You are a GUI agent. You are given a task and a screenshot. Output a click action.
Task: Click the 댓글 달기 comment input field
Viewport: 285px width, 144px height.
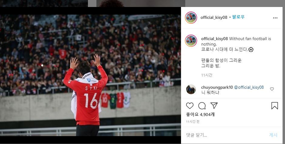click(x=225, y=135)
